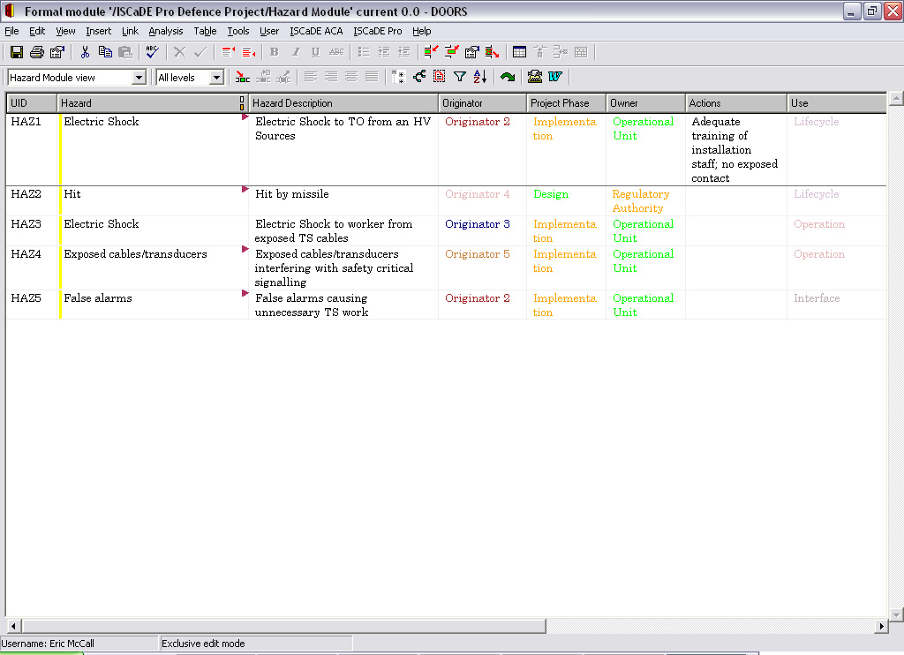The height and width of the screenshot is (655, 904).
Task: Insert new object below current
Action: [248, 52]
